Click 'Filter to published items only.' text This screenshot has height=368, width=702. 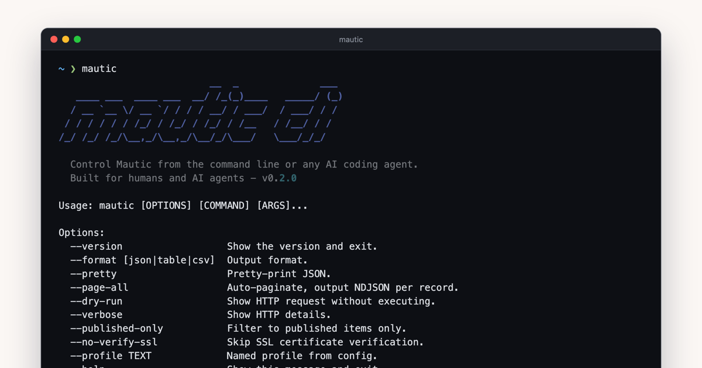(x=316, y=328)
